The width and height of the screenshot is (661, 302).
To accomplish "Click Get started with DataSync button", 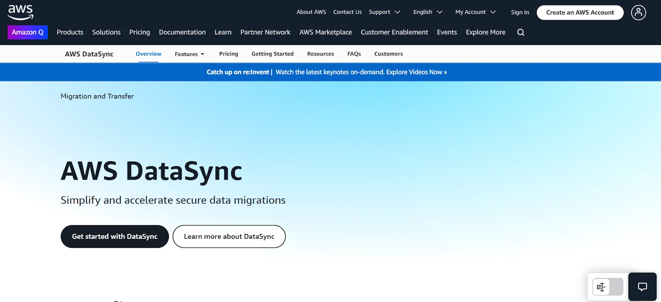I will tap(115, 236).
